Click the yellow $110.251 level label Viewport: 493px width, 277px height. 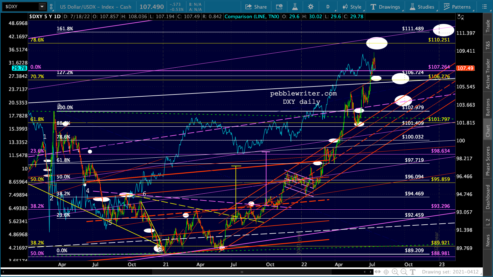439,40
